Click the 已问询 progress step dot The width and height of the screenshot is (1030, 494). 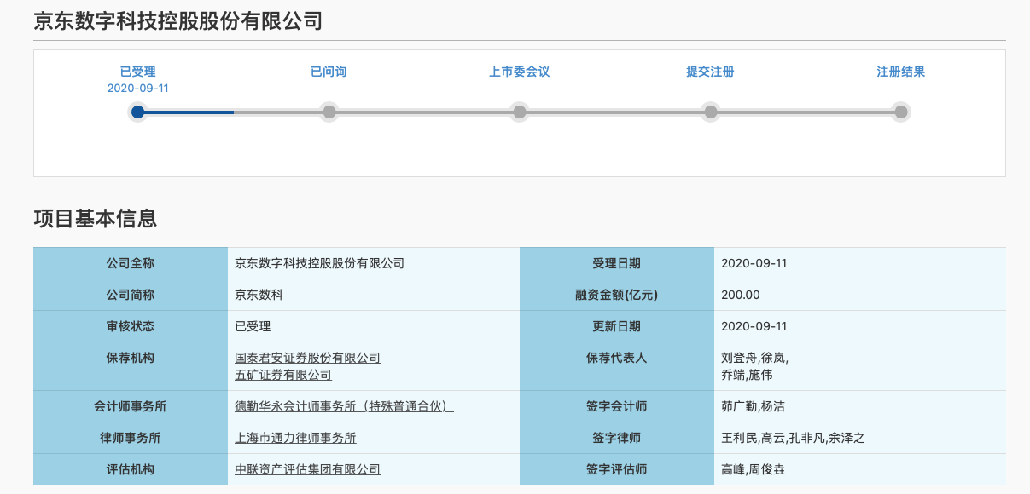click(329, 112)
